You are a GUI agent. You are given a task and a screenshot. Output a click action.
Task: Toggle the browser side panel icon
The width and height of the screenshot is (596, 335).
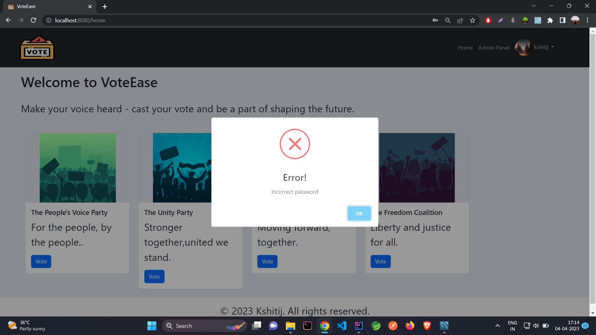pos(562,20)
